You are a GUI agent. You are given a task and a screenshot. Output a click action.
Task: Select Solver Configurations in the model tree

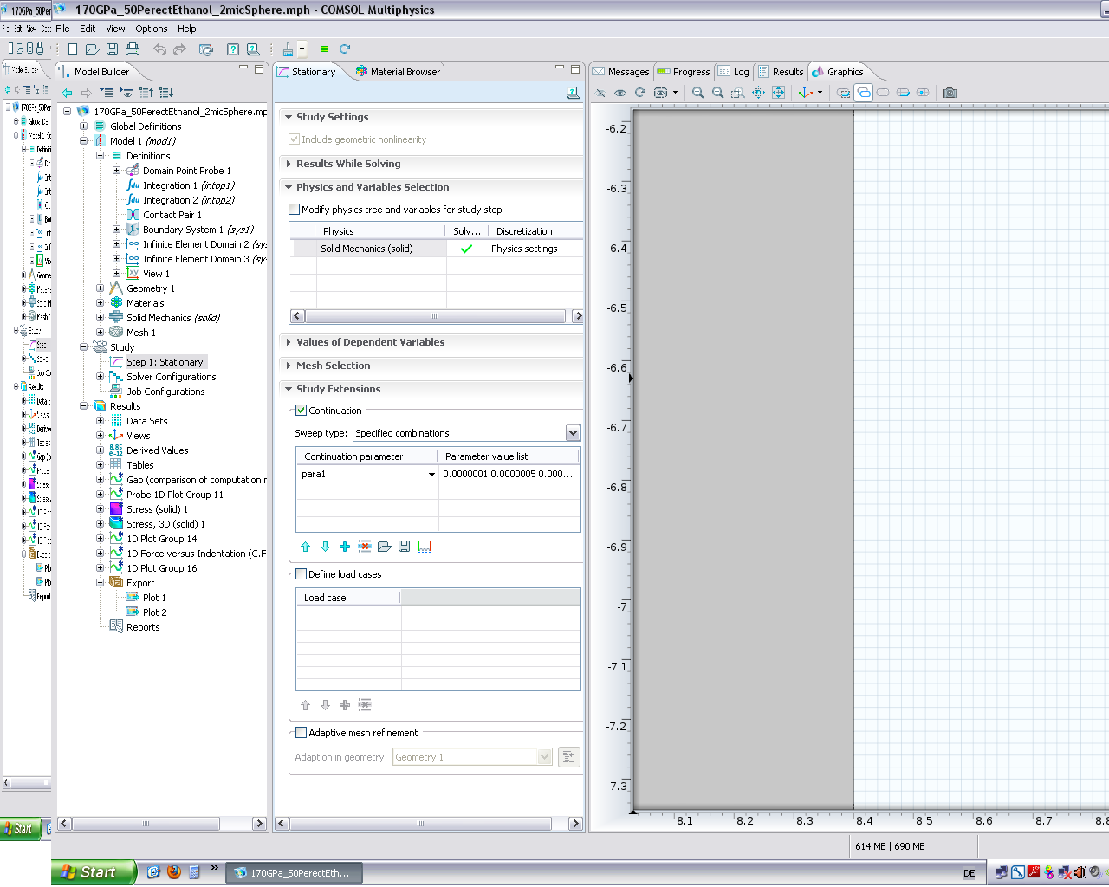click(171, 377)
